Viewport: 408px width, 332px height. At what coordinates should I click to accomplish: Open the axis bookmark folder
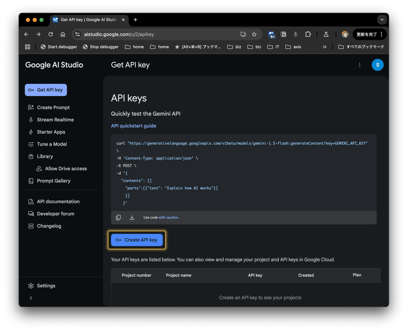click(x=293, y=47)
